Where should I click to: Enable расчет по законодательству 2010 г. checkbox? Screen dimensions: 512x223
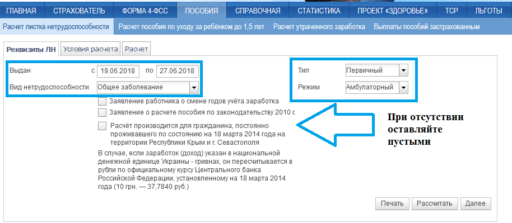[x=102, y=113]
